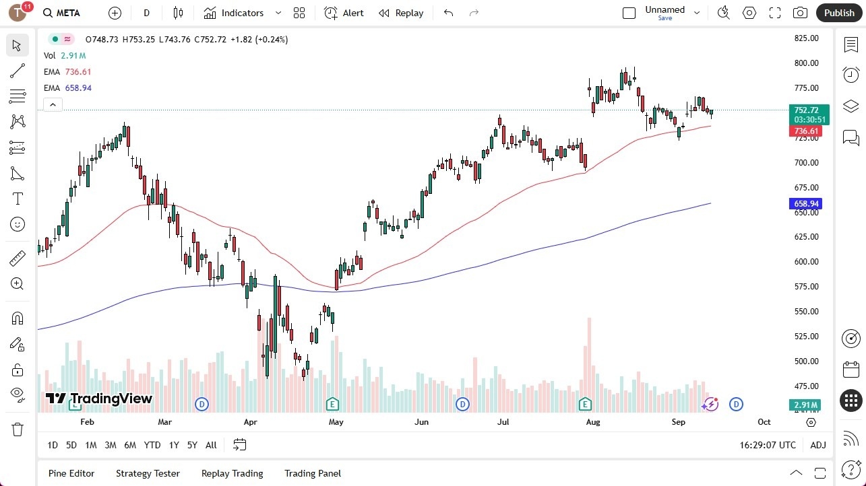866x486 pixels.
Task: Select the Measure ruler tool
Action: tap(17, 258)
